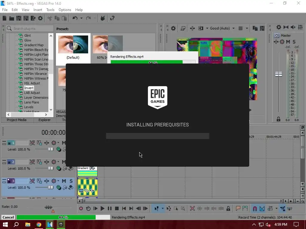Viewport: 306px width, 229px height.
Task: Toggle the Master fader lock icon
Action: 279,119
